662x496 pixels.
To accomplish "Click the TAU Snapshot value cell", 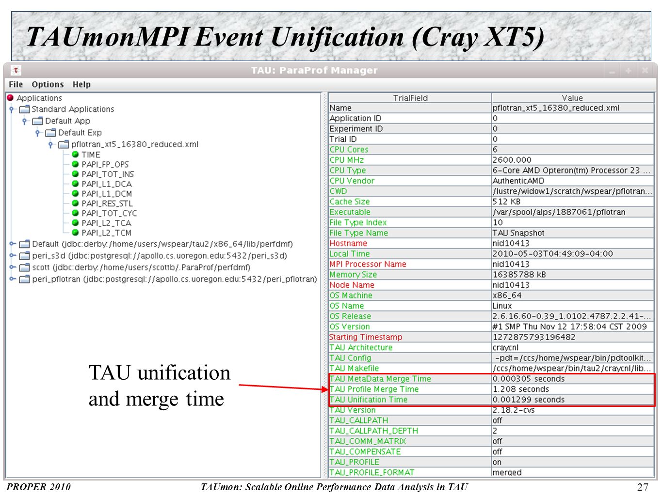I will point(573,233).
